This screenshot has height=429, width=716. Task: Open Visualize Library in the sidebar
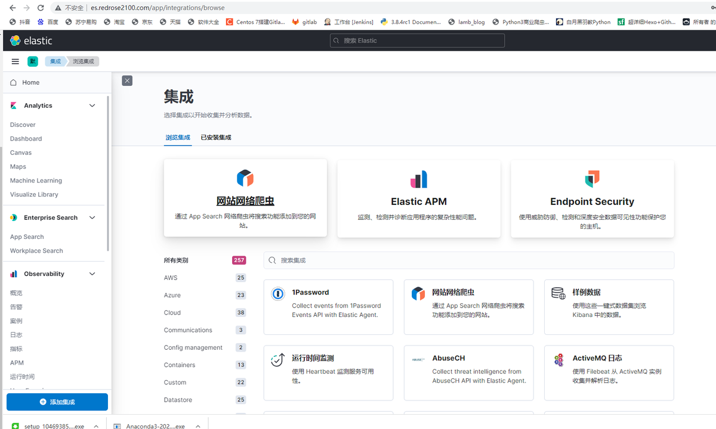click(x=34, y=195)
